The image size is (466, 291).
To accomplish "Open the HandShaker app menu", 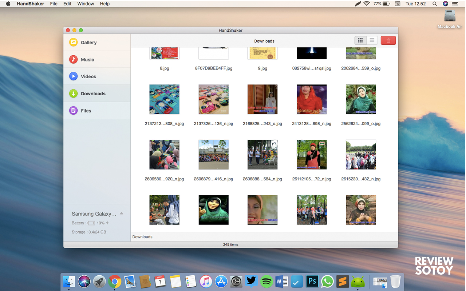I will 30,4.
